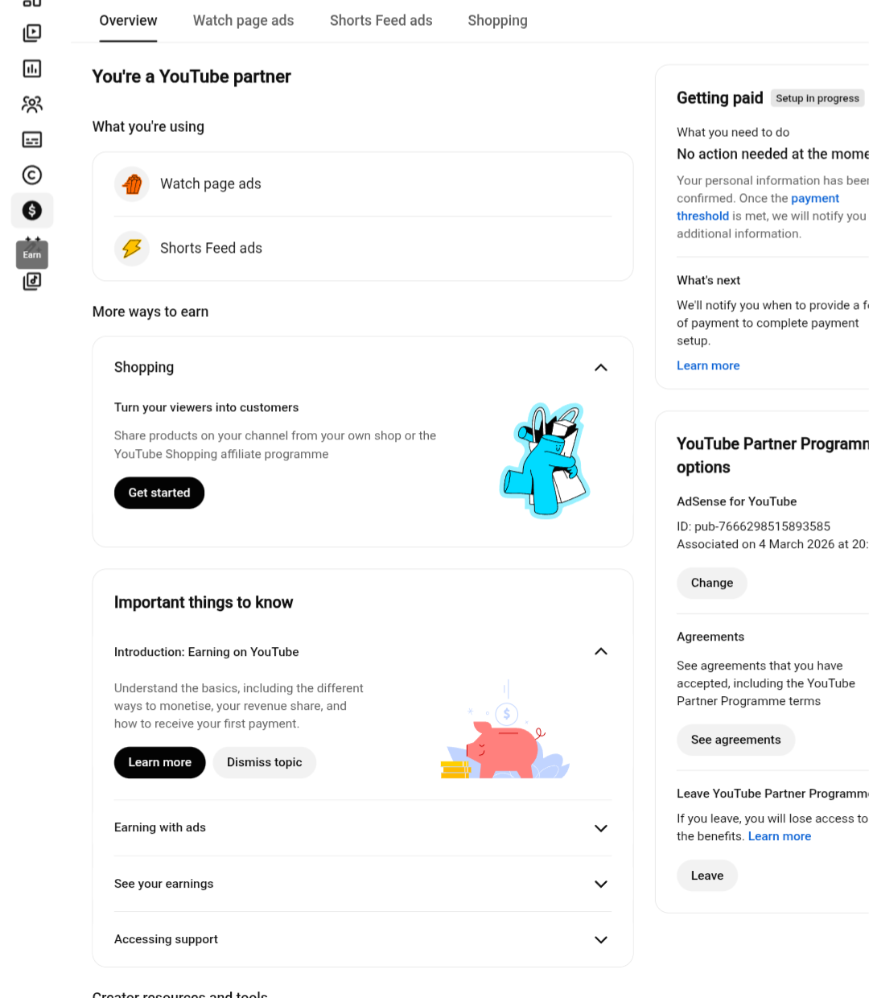The image size is (869, 998).
Task: Click the Shorts Feed ads lightning icon
Action: (132, 248)
